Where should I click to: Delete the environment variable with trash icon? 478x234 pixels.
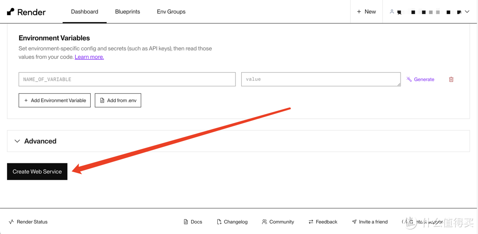click(451, 79)
